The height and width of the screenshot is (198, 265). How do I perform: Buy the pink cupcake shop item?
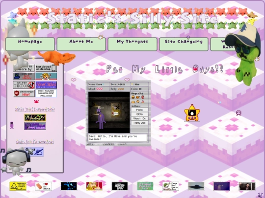[143, 102]
